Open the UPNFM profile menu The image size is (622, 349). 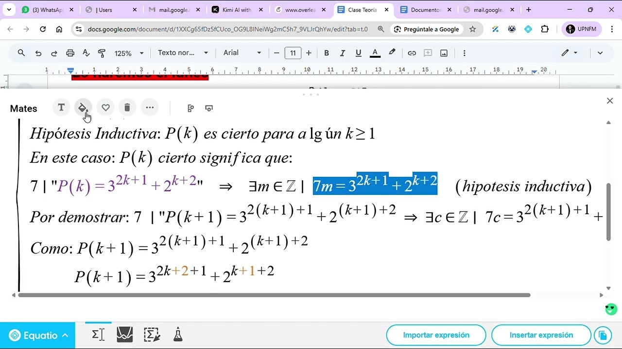(x=582, y=29)
